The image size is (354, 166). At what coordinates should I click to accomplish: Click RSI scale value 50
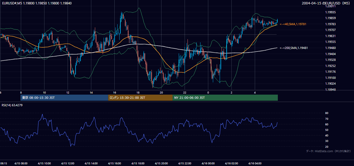pyautogui.click(x=327, y=130)
